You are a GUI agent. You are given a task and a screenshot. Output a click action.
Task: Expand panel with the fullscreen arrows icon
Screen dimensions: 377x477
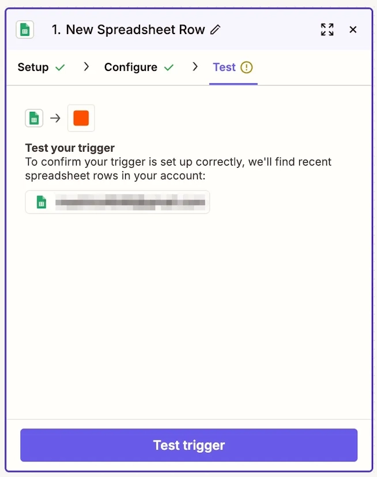pyautogui.click(x=327, y=29)
